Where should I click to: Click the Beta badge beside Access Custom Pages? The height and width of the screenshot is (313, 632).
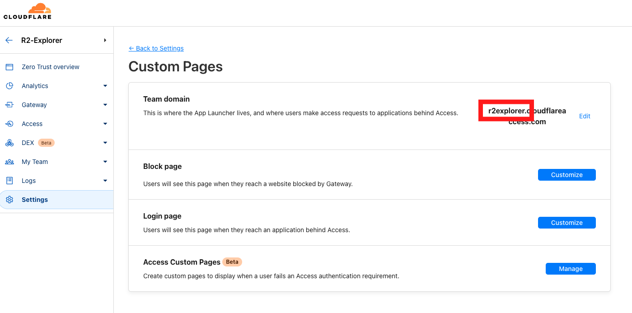click(x=232, y=262)
